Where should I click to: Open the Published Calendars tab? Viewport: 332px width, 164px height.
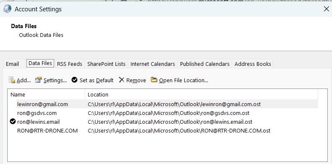point(205,64)
